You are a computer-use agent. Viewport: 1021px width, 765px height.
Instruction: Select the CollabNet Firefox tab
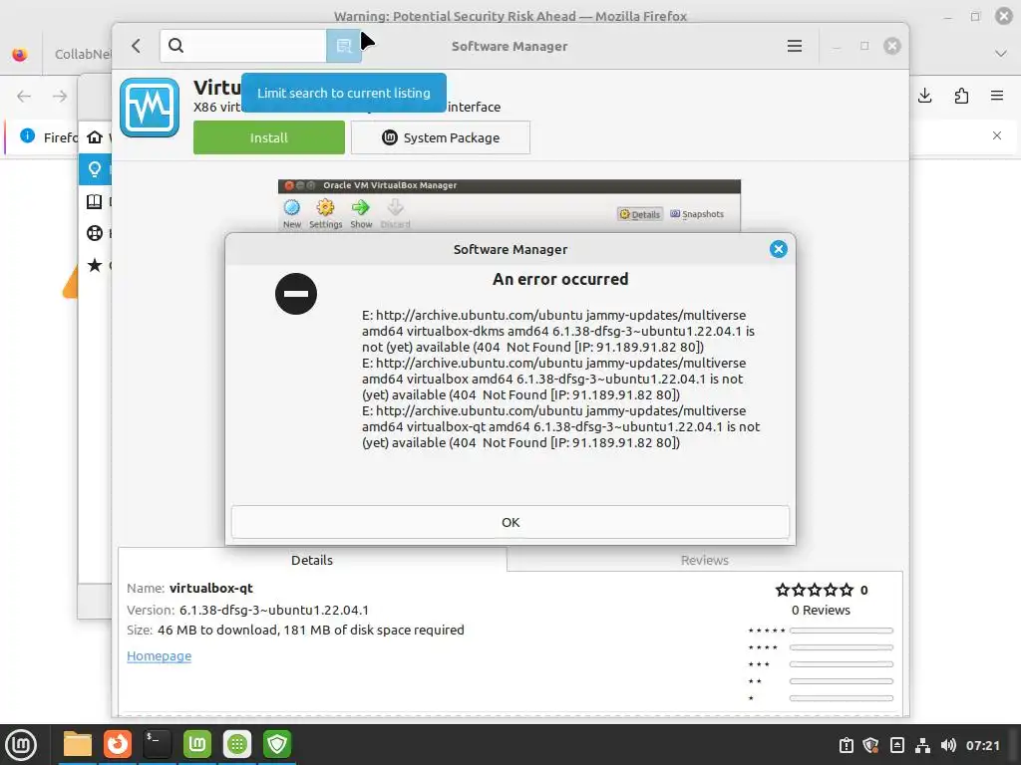(x=82, y=54)
